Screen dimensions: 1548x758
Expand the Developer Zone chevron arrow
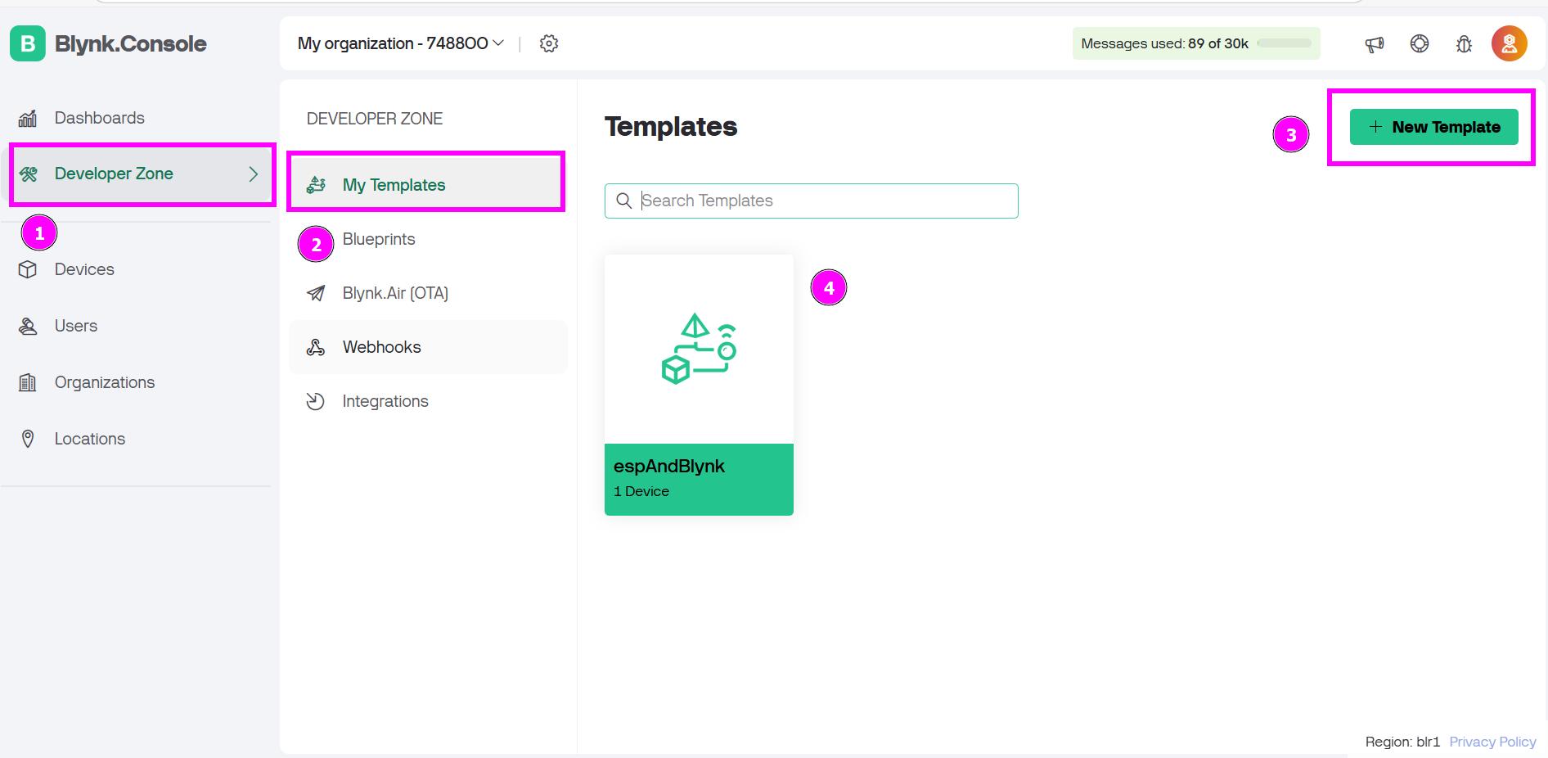[x=254, y=174]
